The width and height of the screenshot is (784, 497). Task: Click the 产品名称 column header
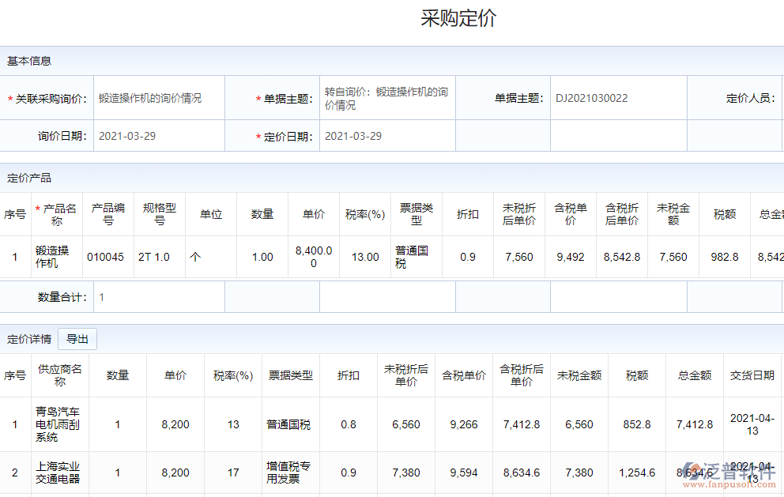click(58, 214)
